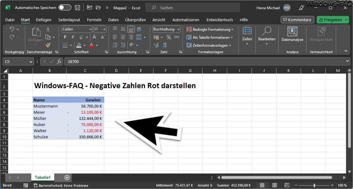Click in the Suchen search box

pos(193,8)
